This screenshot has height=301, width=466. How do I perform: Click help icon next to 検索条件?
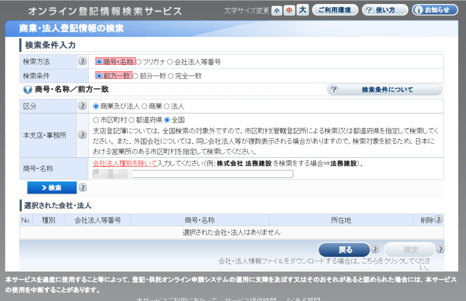(82, 76)
